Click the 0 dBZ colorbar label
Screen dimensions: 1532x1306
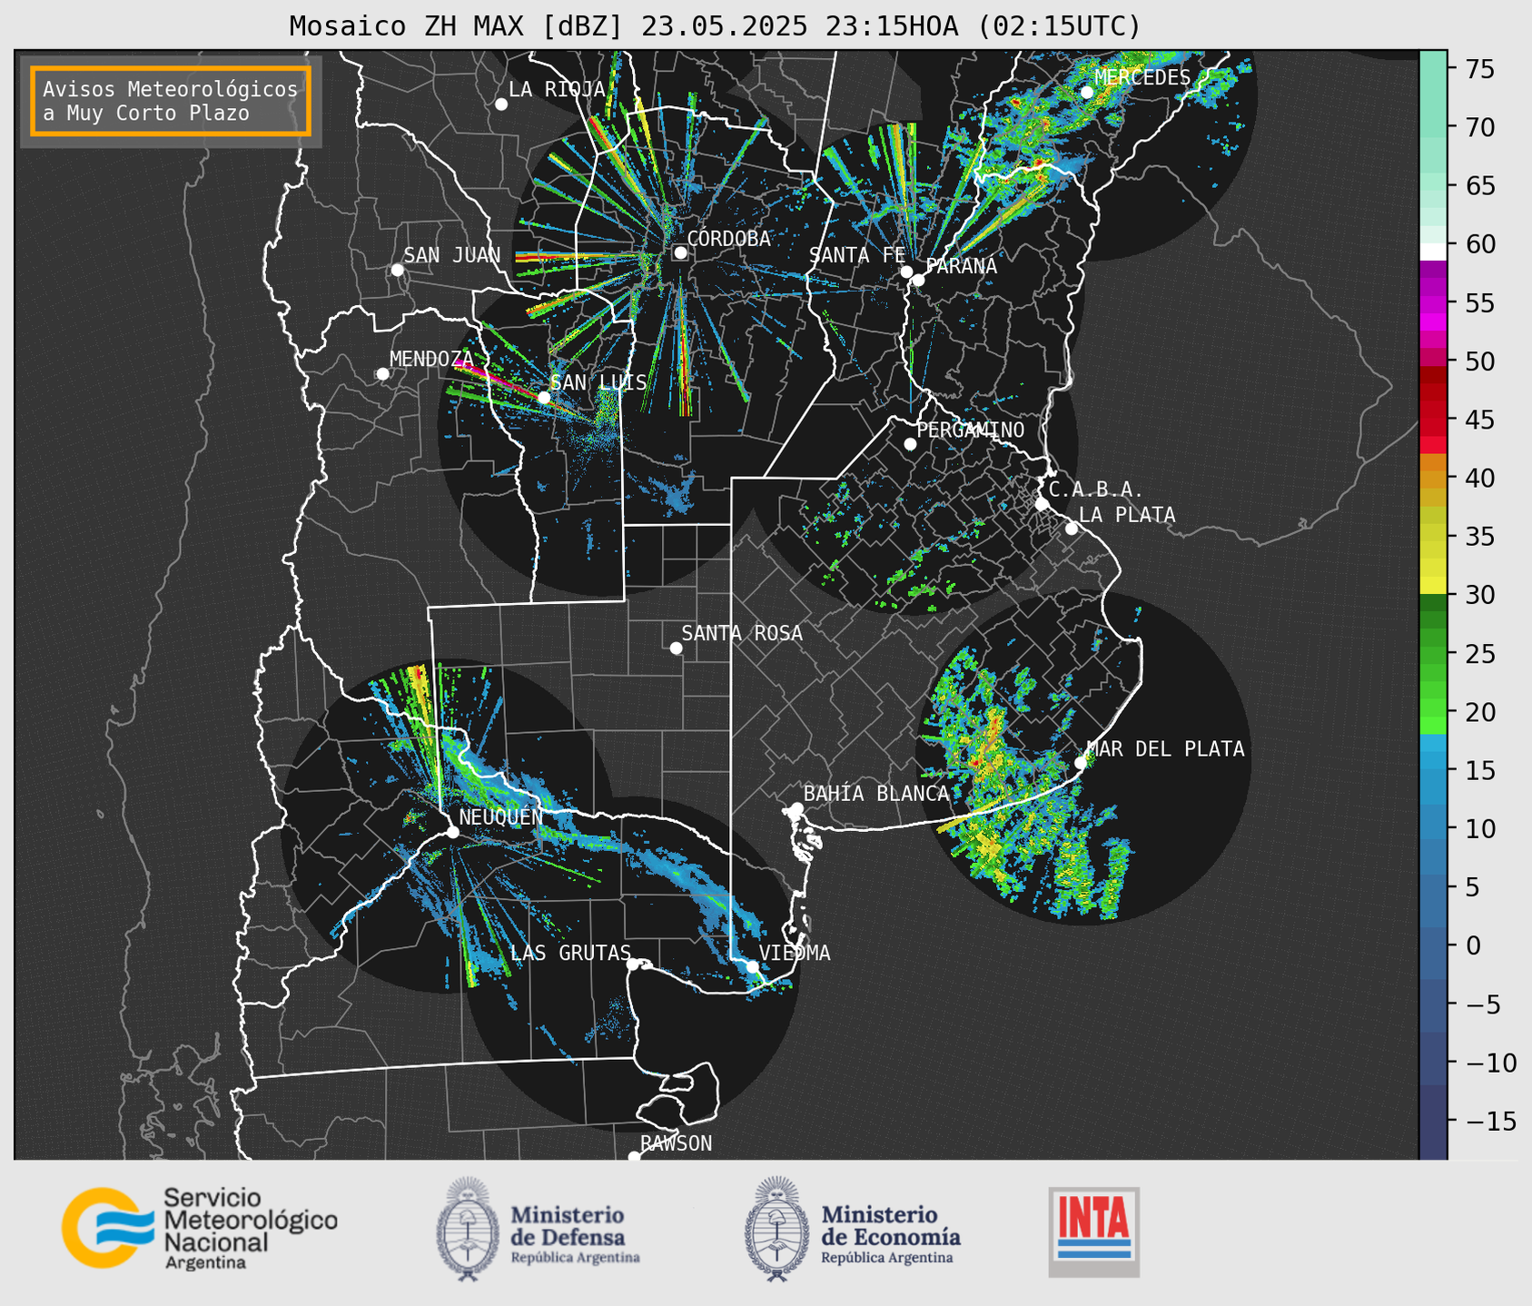pos(1473,945)
